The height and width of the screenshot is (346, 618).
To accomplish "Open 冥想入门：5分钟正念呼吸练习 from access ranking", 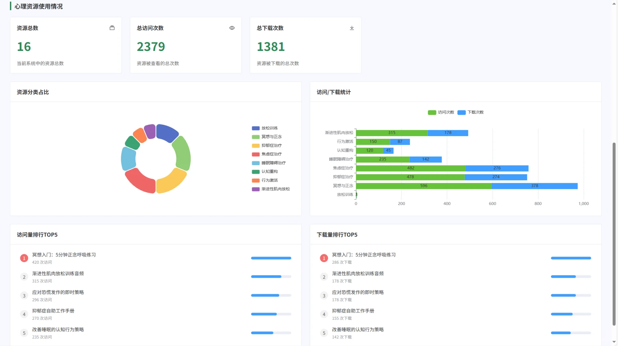I will tap(63, 255).
